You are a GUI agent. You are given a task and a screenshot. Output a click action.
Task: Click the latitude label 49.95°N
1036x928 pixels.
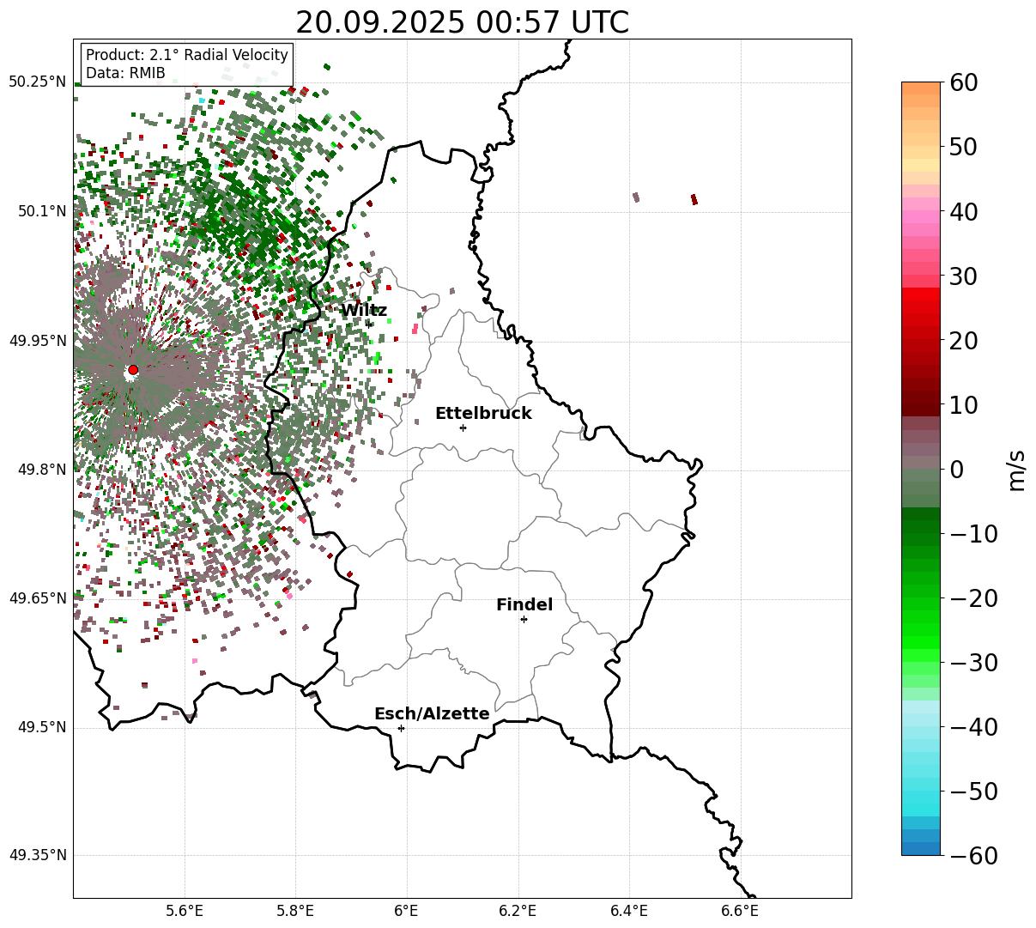click(x=38, y=341)
